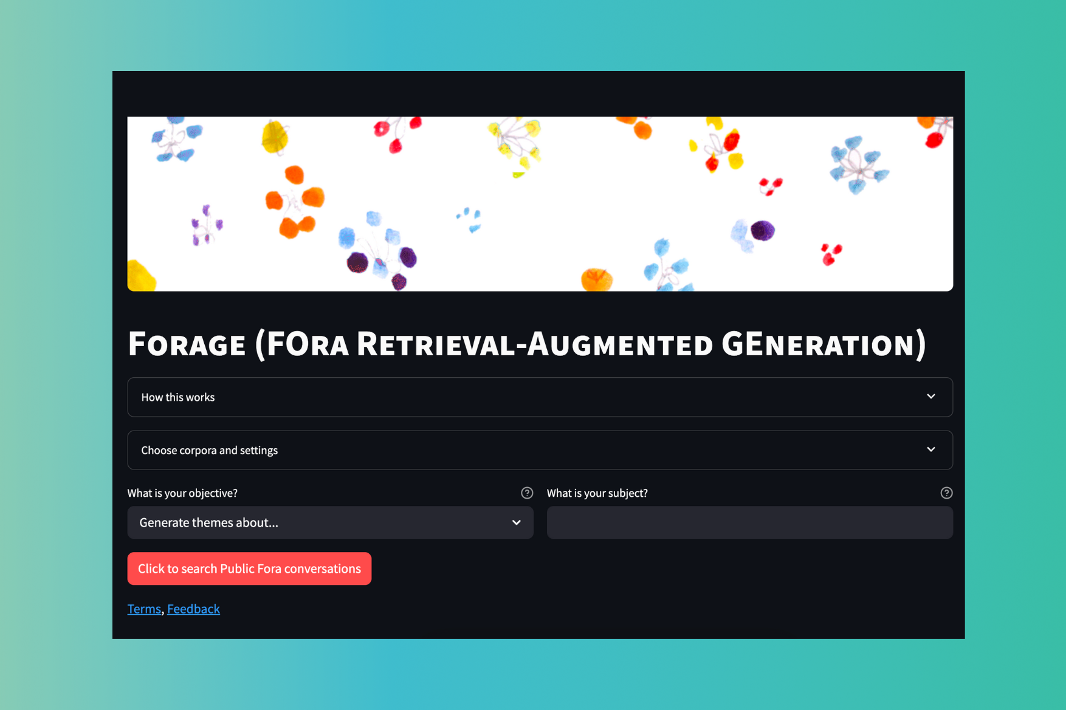Focus the subject text input field
The height and width of the screenshot is (710, 1066).
[749, 522]
